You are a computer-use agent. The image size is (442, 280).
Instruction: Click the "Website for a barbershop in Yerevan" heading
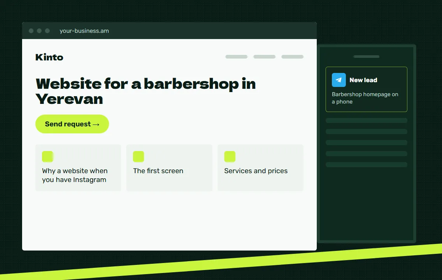tap(145, 91)
